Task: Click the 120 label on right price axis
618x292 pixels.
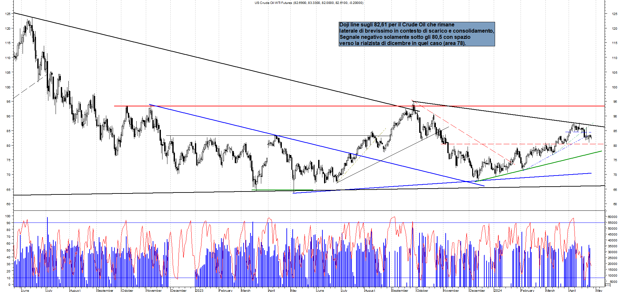Action: pyautogui.click(x=614, y=28)
